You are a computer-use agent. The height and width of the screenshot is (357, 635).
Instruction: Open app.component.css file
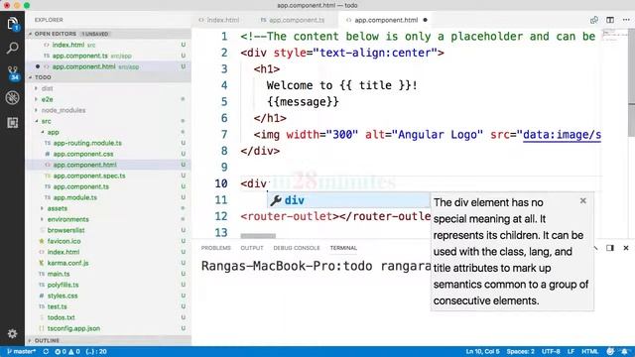[x=83, y=154]
